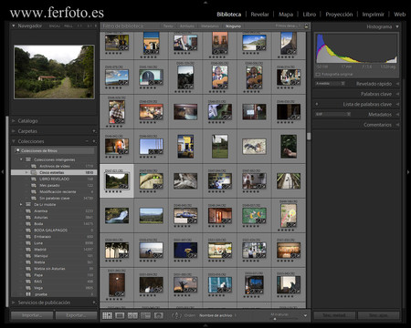Click the grid vertical scrollbar thumb
The image size is (411, 328).
[309, 136]
